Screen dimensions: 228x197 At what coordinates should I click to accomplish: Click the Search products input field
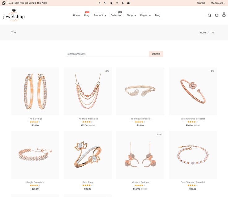tap(107, 54)
